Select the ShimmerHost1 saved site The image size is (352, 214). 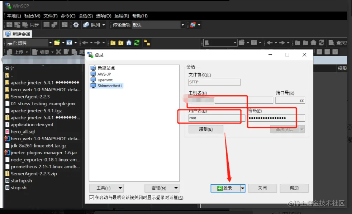point(106,86)
